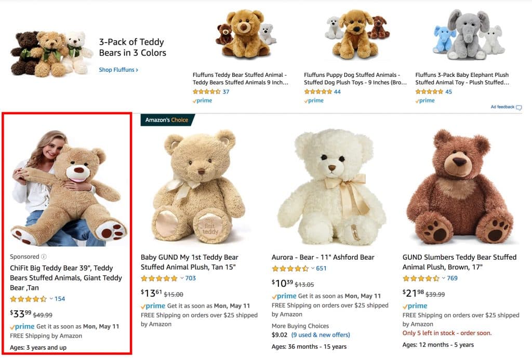Click the Prime badge under Fluffuns Teddy Bear
The height and width of the screenshot is (359, 532).
203,100
